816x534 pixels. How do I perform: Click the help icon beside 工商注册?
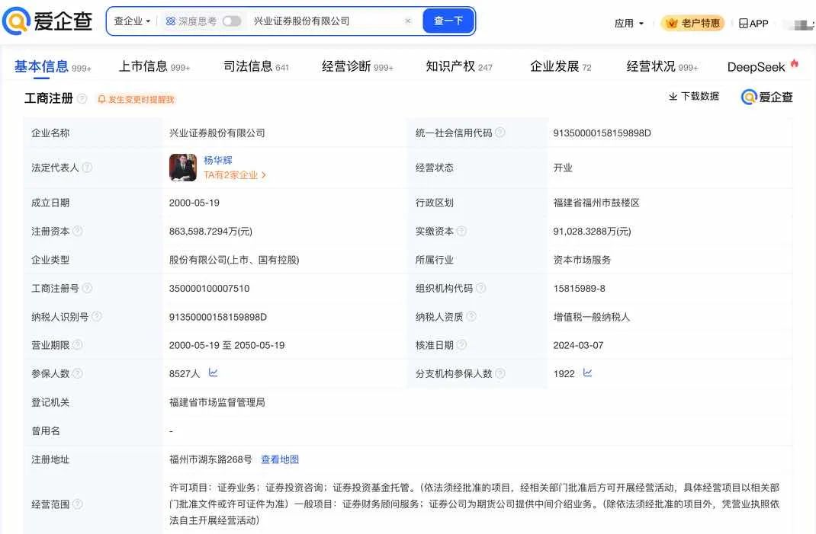pos(82,98)
